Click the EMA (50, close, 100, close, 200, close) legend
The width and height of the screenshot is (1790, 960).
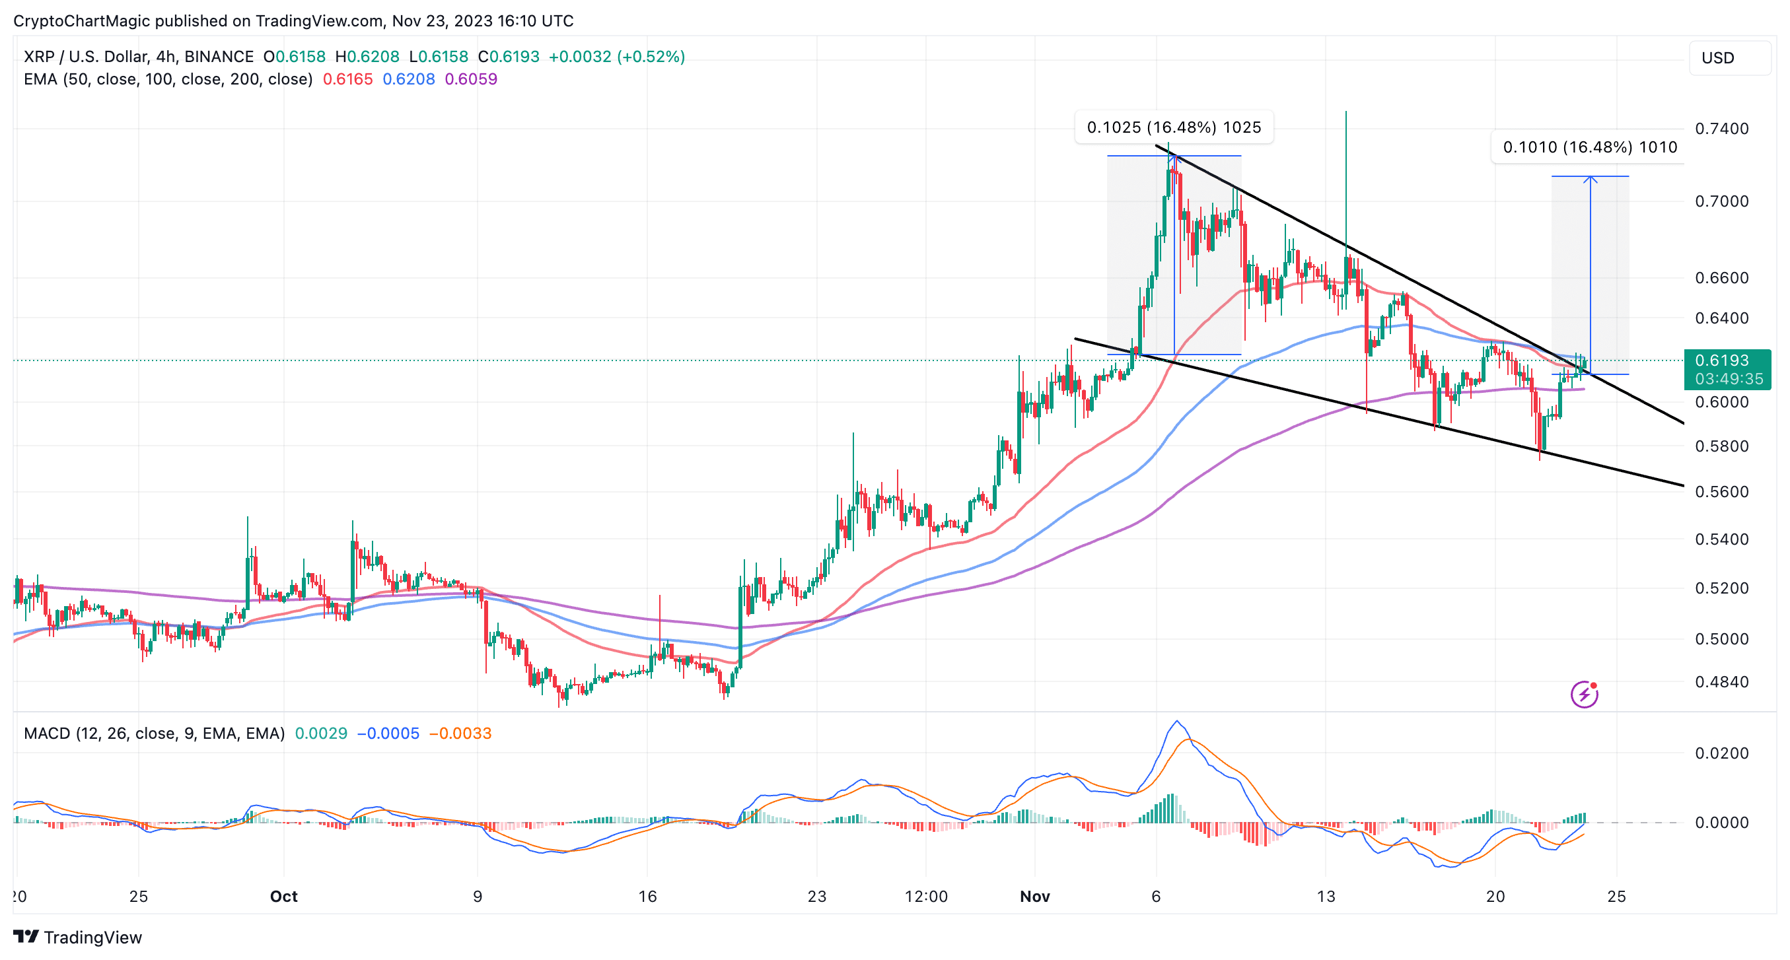(x=168, y=79)
